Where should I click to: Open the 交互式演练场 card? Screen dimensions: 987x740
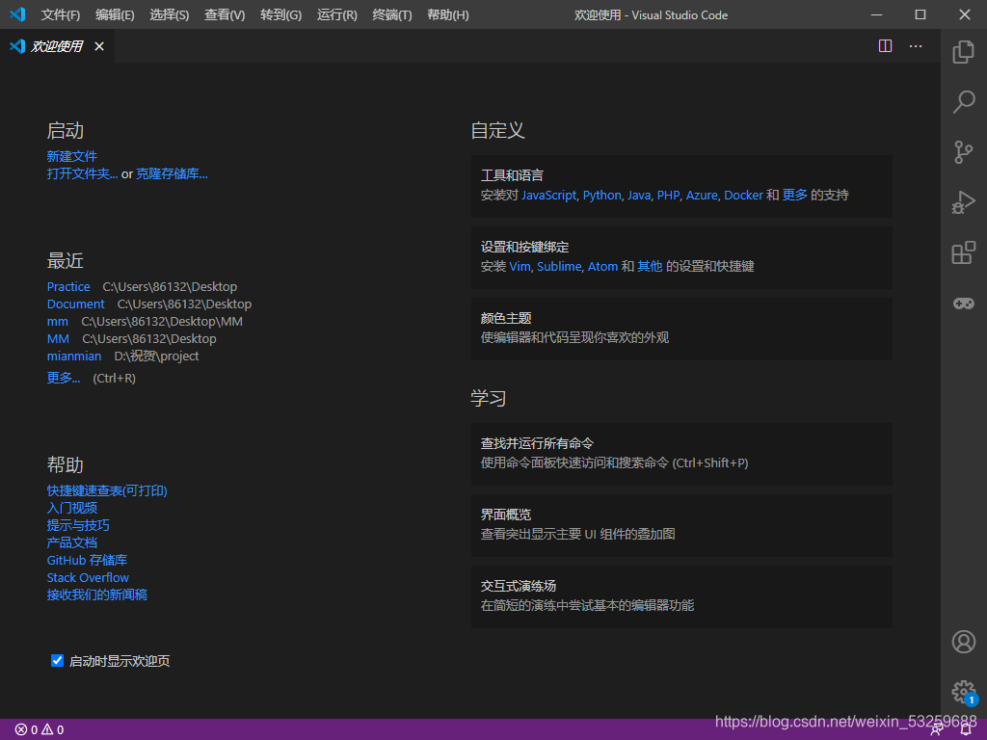point(681,596)
